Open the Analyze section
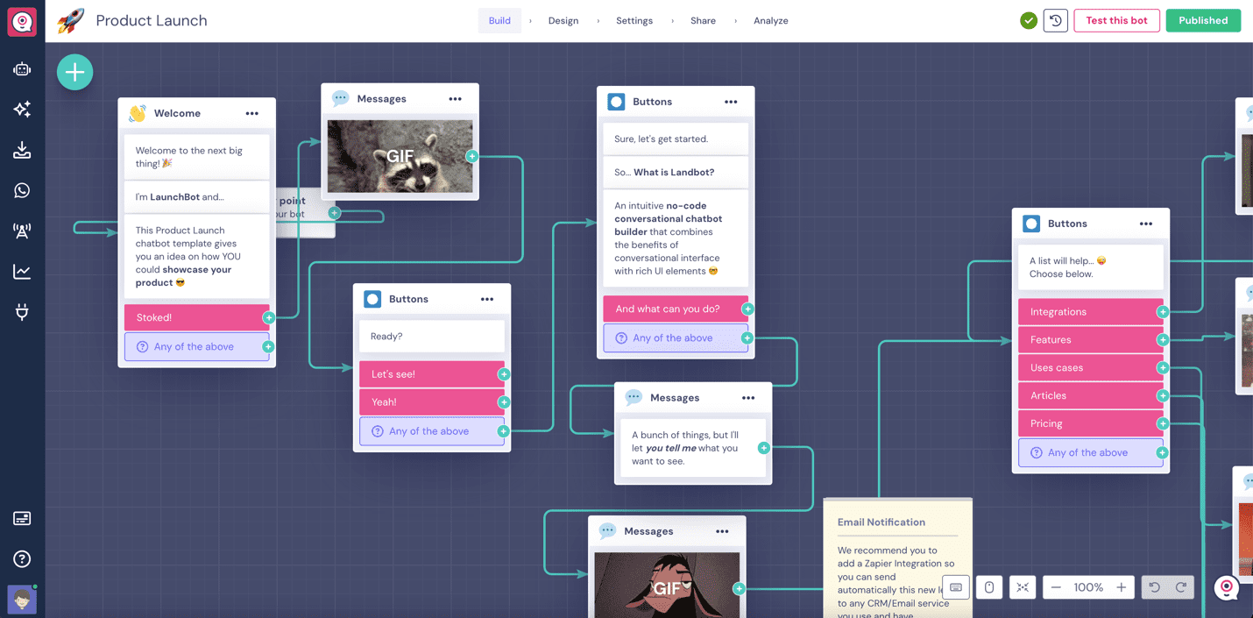Image resolution: width=1253 pixels, height=618 pixels. pos(770,20)
